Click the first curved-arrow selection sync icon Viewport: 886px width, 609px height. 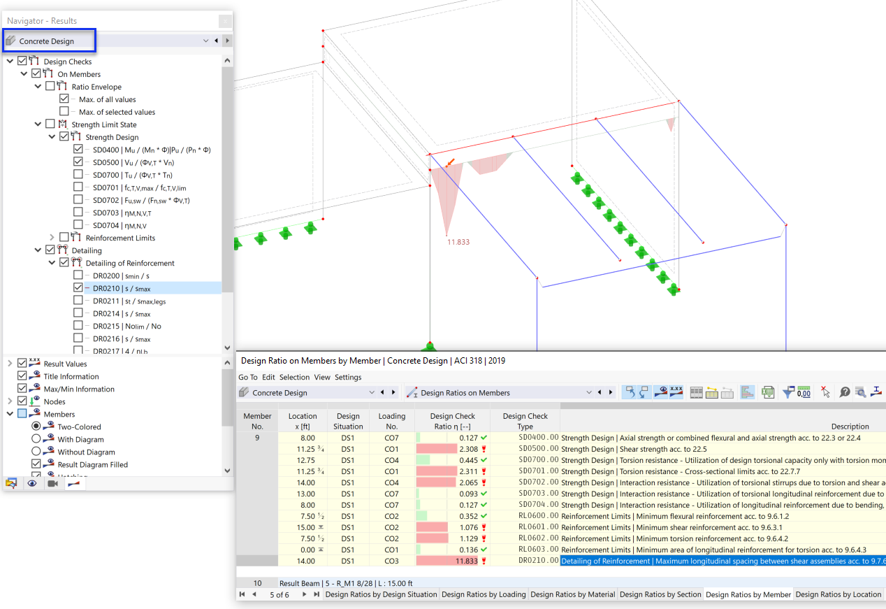click(x=630, y=392)
